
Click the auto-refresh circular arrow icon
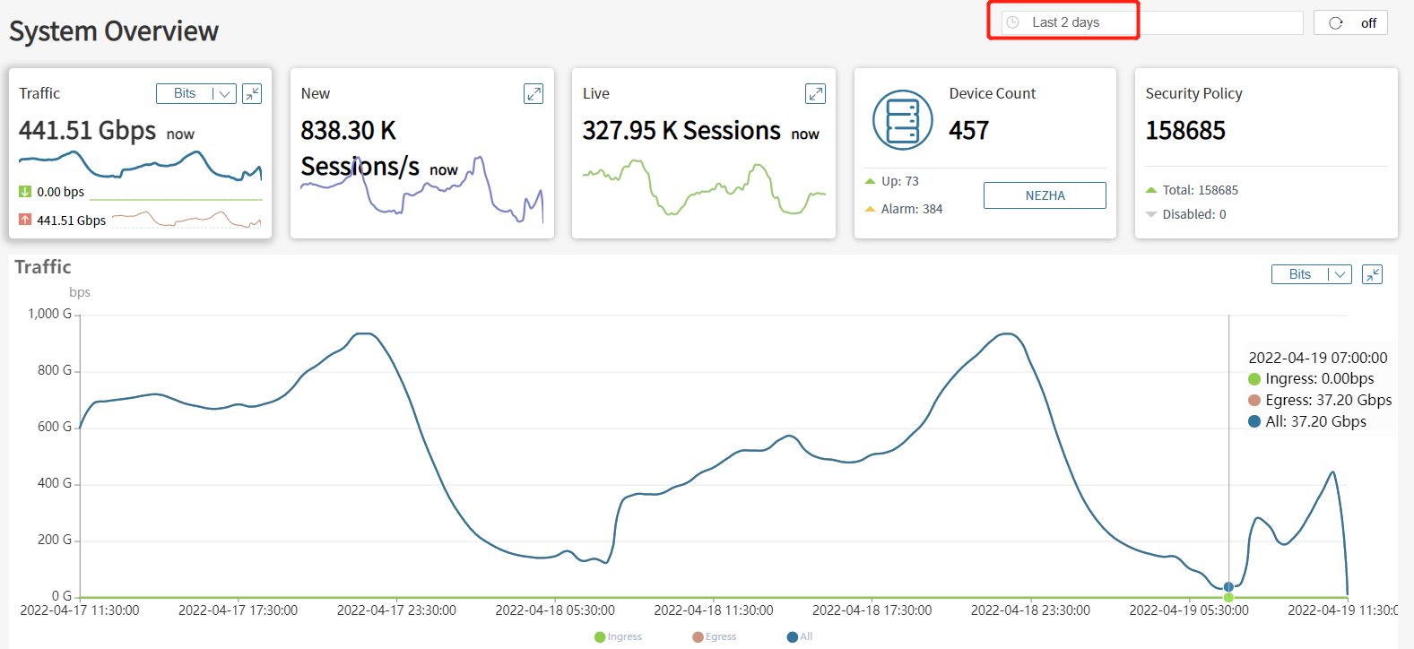click(x=1336, y=23)
